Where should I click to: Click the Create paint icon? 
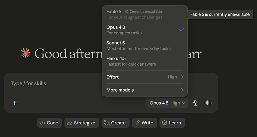coord(107,123)
